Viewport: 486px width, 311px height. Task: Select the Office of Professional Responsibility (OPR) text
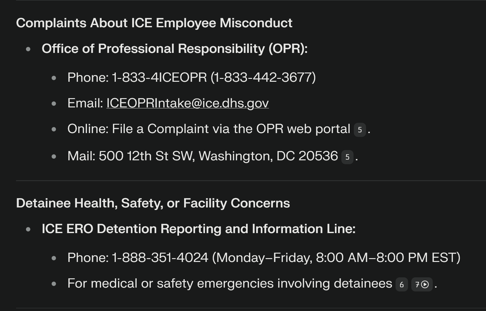[175, 49]
